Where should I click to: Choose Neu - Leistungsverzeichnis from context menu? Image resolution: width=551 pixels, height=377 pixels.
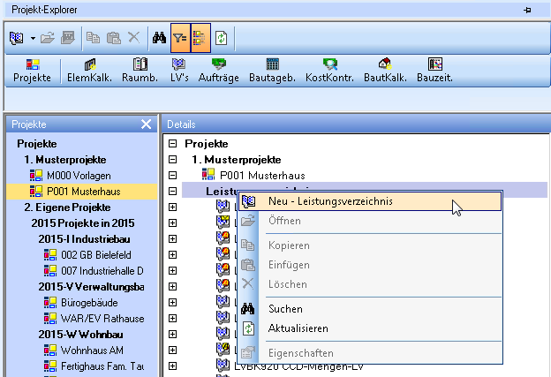330,201
